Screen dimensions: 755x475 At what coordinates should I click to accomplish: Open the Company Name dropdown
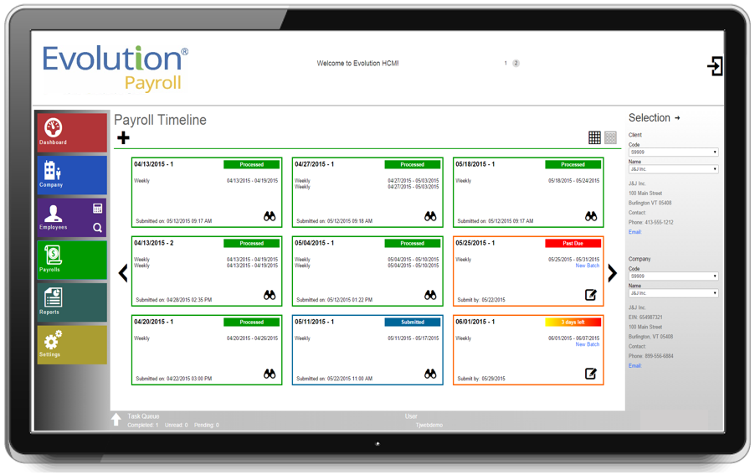[674, 293]
